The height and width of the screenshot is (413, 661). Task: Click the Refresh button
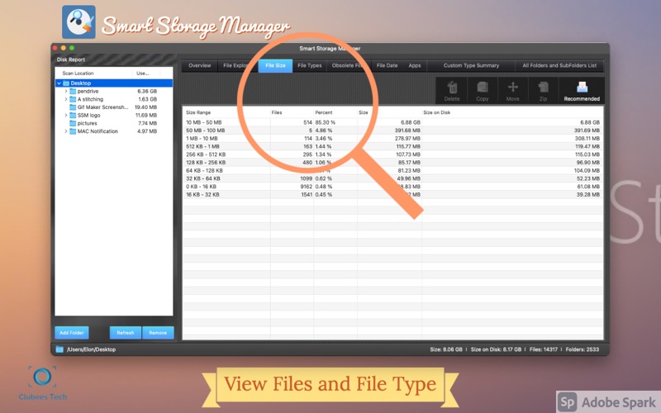tap(126, 333)
